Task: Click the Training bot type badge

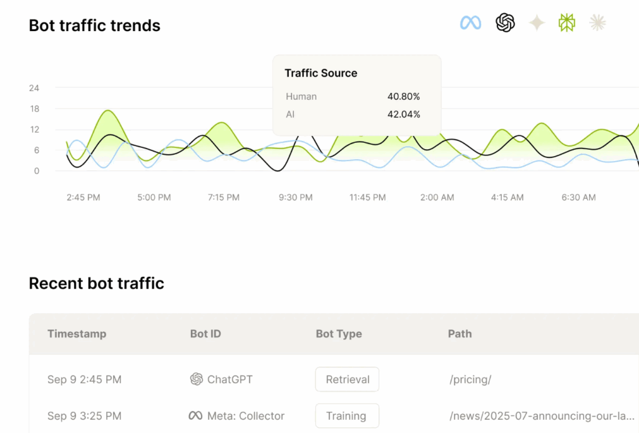Action: 347,416
